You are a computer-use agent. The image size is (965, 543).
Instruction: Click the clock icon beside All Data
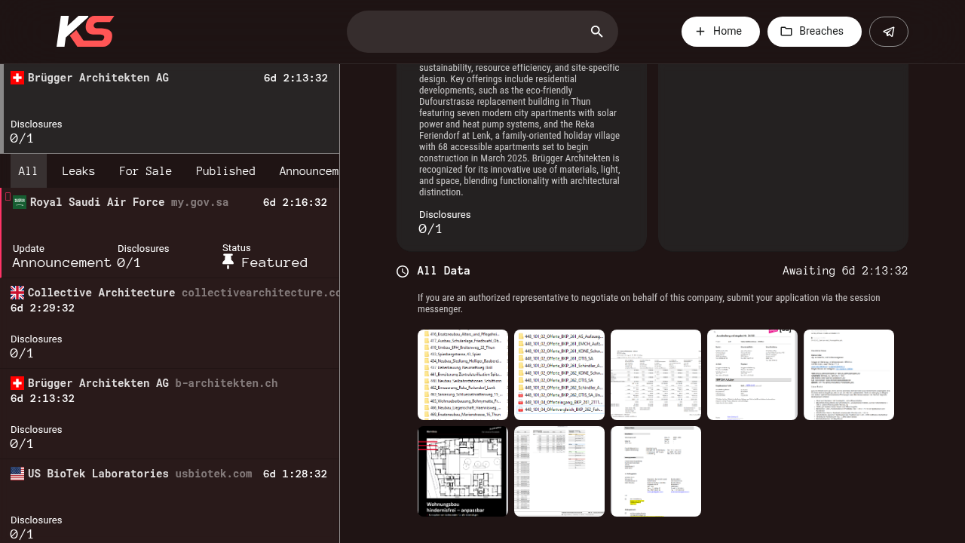click(x=403, y=271)
